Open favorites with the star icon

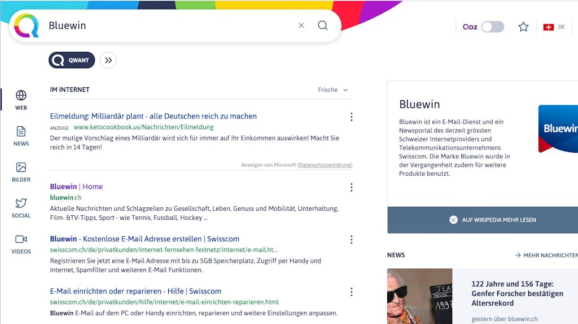coord(523,27)
